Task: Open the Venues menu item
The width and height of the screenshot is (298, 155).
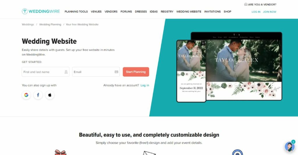Action: point(96,12)
